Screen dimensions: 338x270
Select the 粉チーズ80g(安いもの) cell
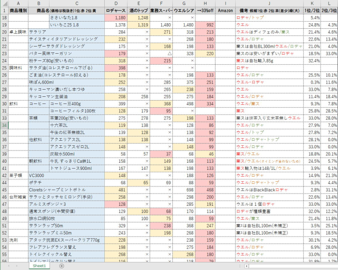click(x=66, y=61)
